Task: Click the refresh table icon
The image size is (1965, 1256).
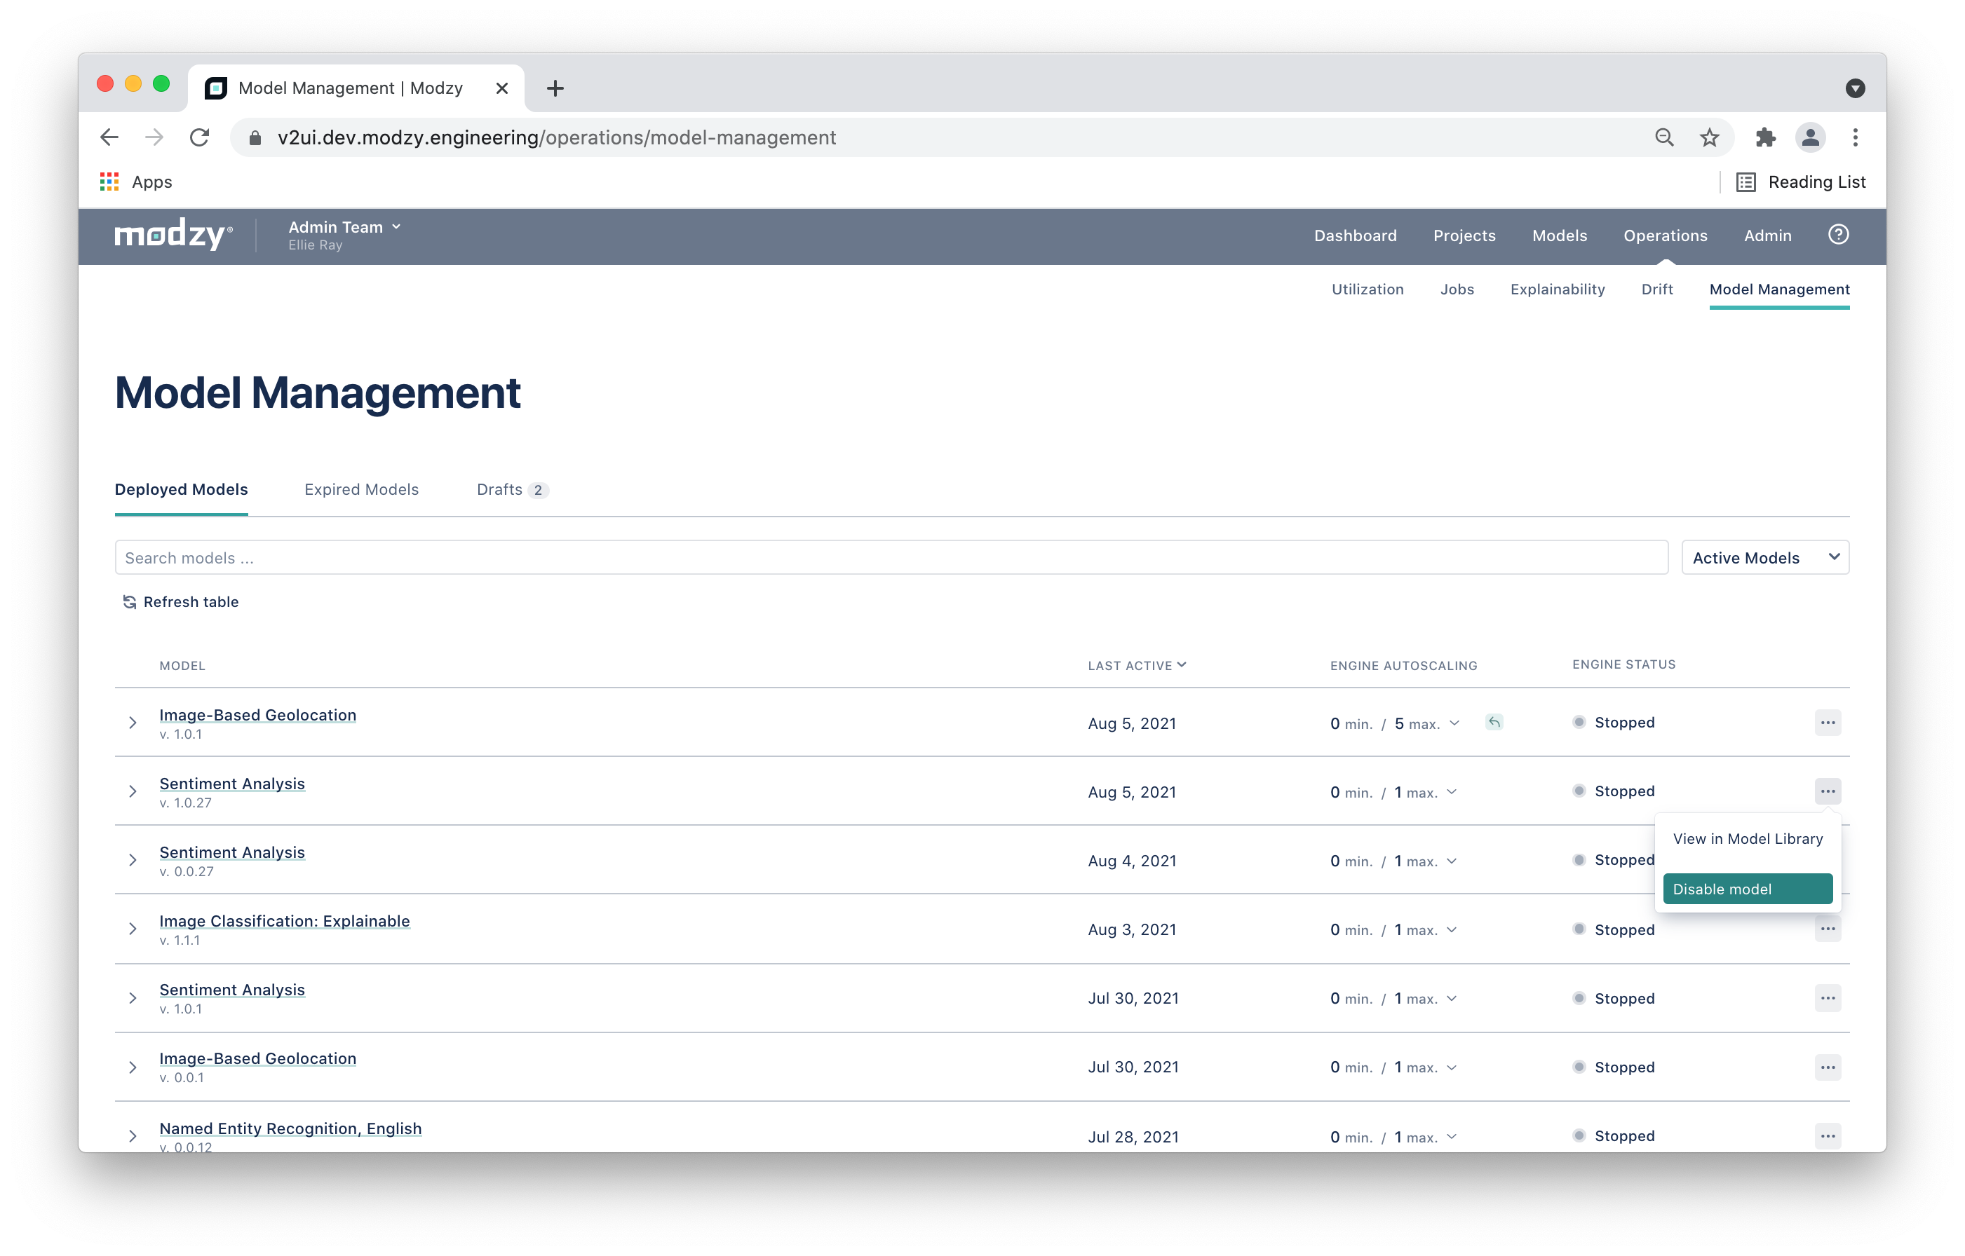Action: click(129, 602)
